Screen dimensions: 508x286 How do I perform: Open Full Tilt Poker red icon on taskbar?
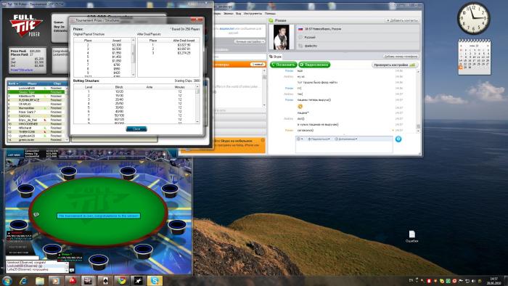73,280
